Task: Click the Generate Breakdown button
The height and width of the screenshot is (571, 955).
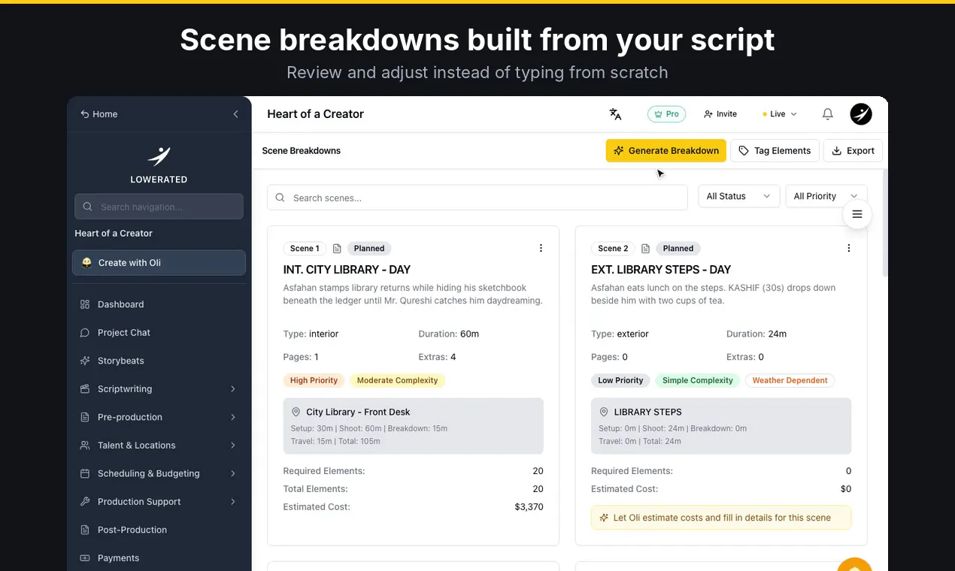Action: pos(666,150)
